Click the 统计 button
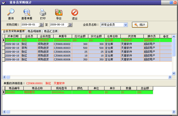This screenshot has width=178, height=116. tap(140, 24)
